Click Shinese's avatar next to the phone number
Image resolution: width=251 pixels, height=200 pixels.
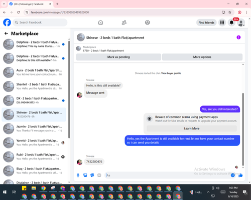coord(79,162)
